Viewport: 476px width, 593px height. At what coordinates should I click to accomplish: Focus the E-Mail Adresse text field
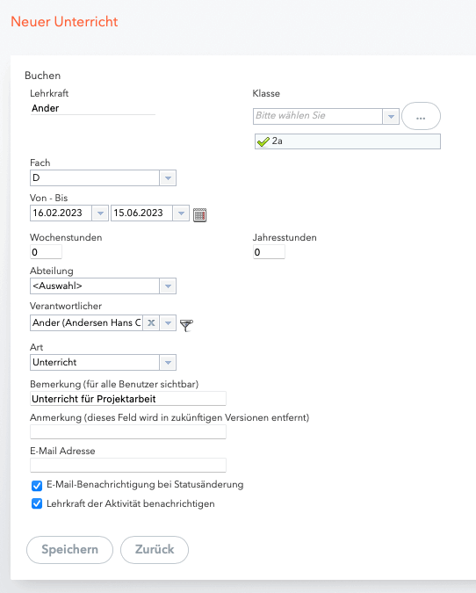coord(128,465)
